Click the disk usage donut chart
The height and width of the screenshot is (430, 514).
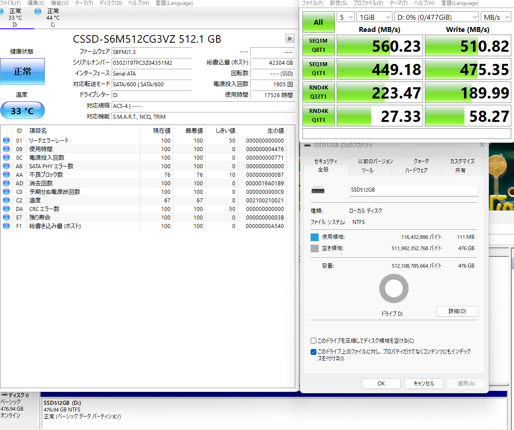click(394, 288)
